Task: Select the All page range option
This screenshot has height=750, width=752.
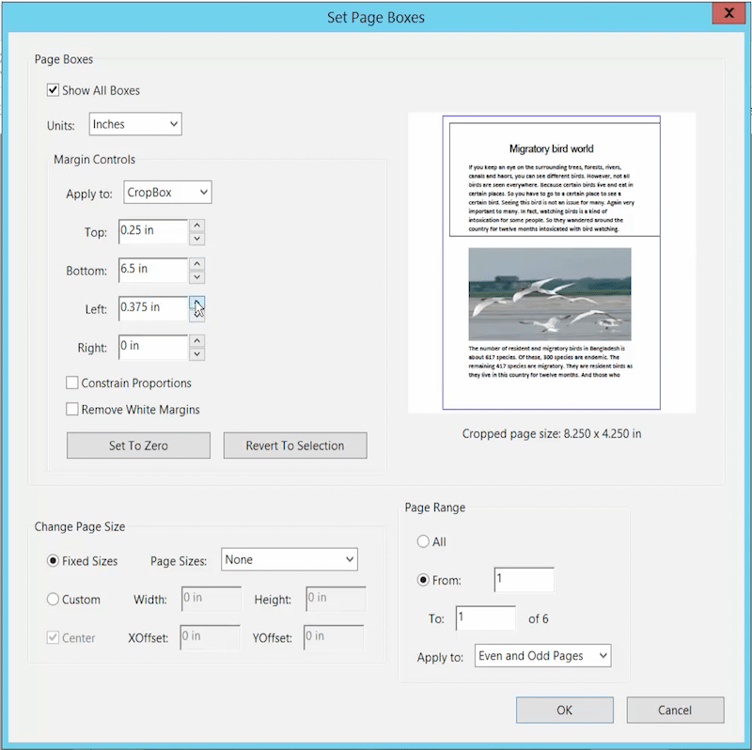Action: [423, 541]
